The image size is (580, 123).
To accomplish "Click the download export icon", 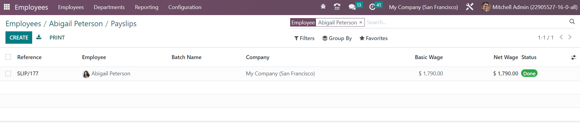I will 39,37.
